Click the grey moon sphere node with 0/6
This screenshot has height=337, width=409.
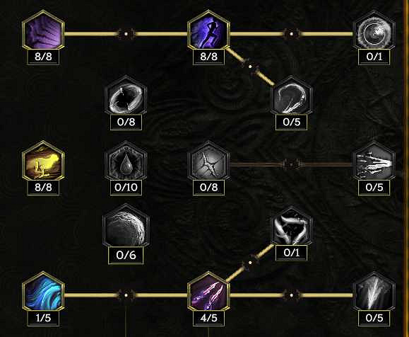126,226
